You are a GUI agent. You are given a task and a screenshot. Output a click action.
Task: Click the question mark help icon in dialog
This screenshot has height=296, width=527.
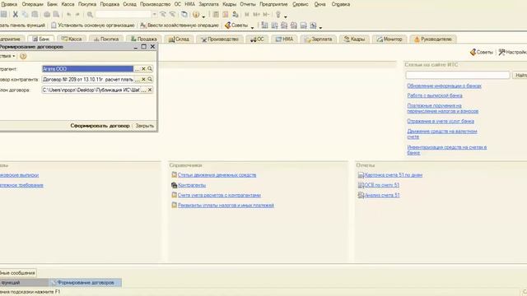23,56
